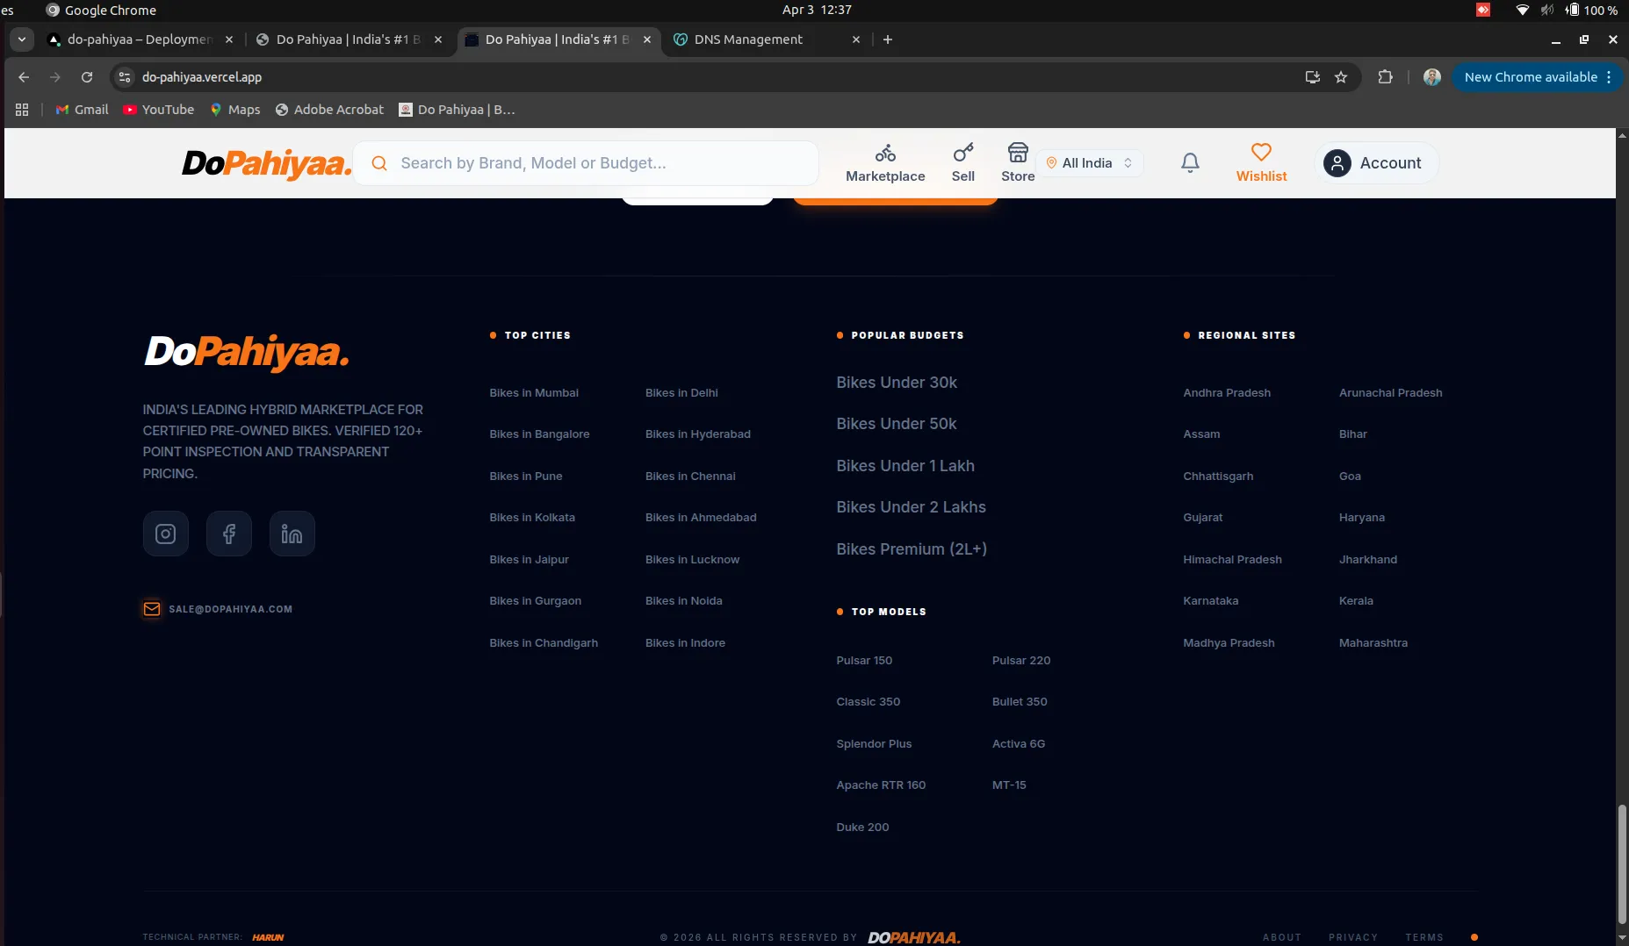Switch to do-pahiyaa Deployment tab
The image size is (1629, 946).
tap(140, 39)
